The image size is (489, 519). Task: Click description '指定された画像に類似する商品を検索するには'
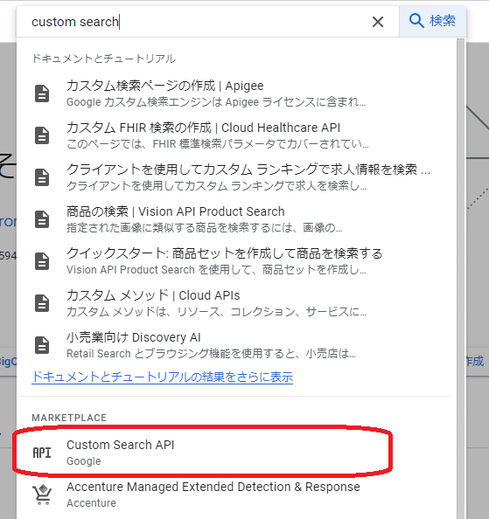[x=205, y=228]
